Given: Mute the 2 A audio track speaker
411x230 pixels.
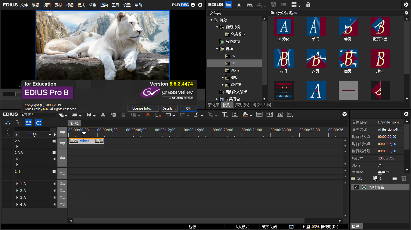Looking at the screenshot, I should click(x=54, y=191).
